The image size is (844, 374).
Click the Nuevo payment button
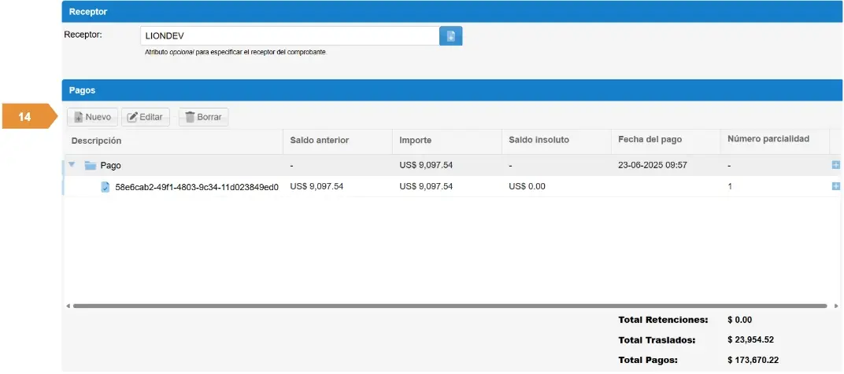point(91,117)
